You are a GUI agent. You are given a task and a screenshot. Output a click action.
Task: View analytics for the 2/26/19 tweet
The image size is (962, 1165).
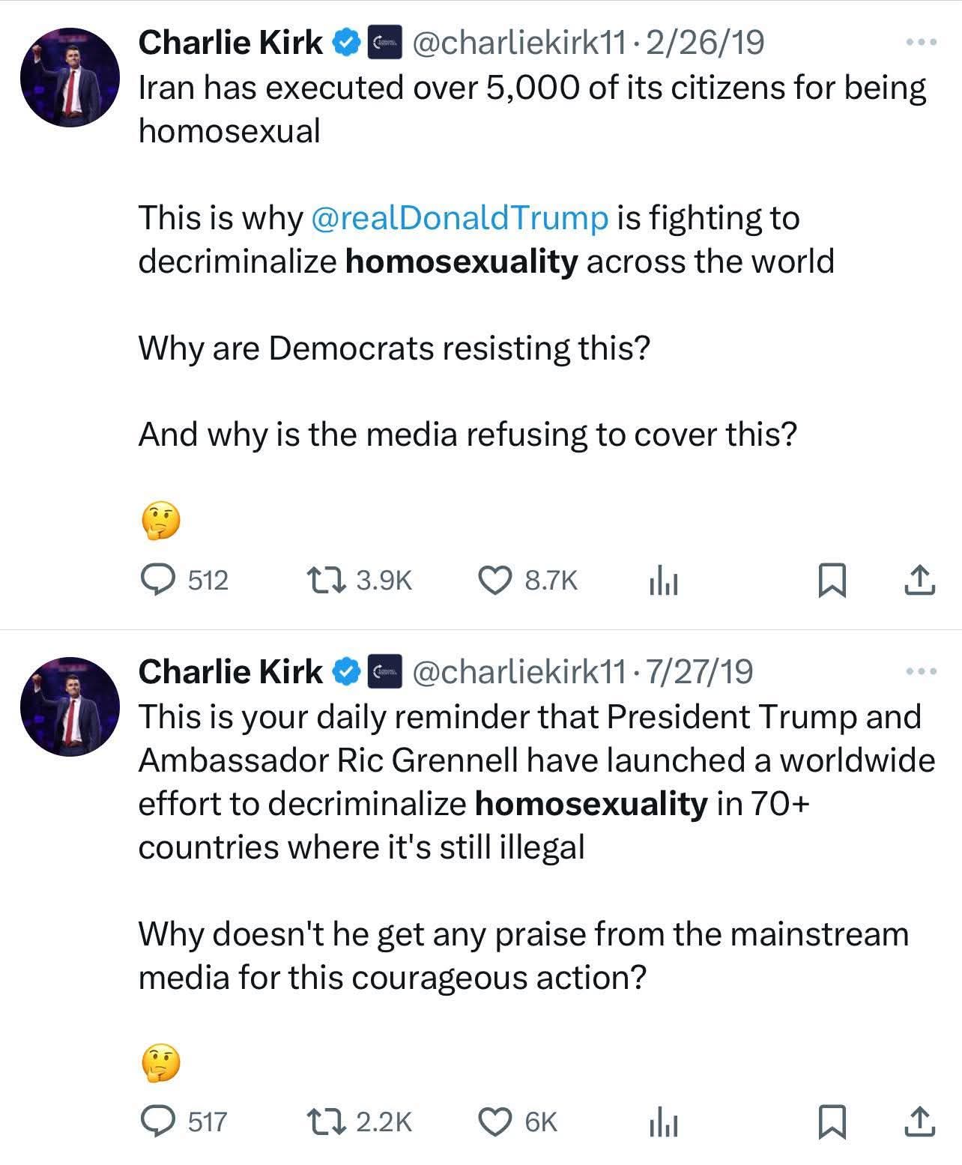pyautogui.click(x=663, y=581)
